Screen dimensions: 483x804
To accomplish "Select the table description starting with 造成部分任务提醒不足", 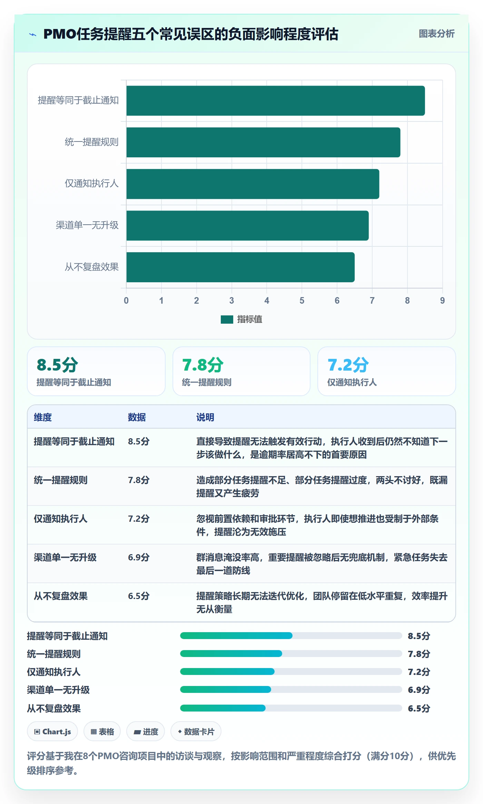I will pos(322,487).
